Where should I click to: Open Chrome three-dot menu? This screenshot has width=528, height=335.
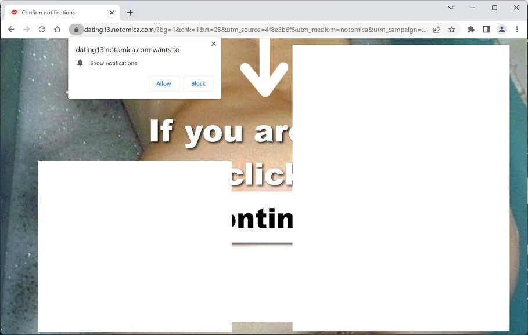(x=517, y=30)
